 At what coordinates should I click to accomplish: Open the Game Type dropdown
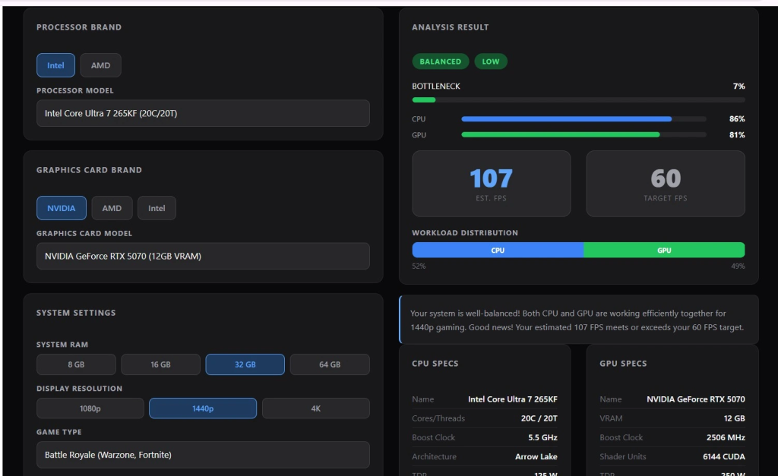203,455
